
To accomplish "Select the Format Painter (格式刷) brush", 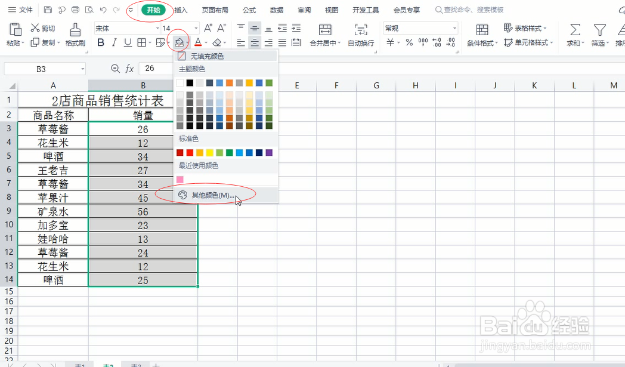I will pos(75,29).
